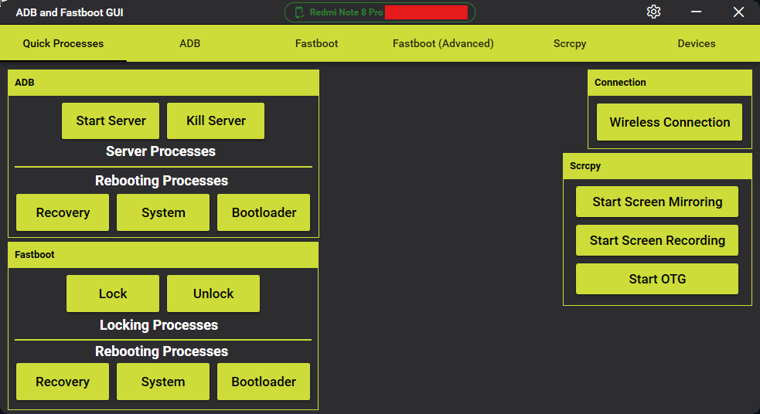Click the Server Processes label
Viewport: 760px width, 414px height.
[x=161, y=151]
